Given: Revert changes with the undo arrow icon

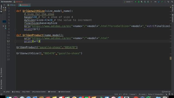Looking at the screenshot, I should pos(168,2).
